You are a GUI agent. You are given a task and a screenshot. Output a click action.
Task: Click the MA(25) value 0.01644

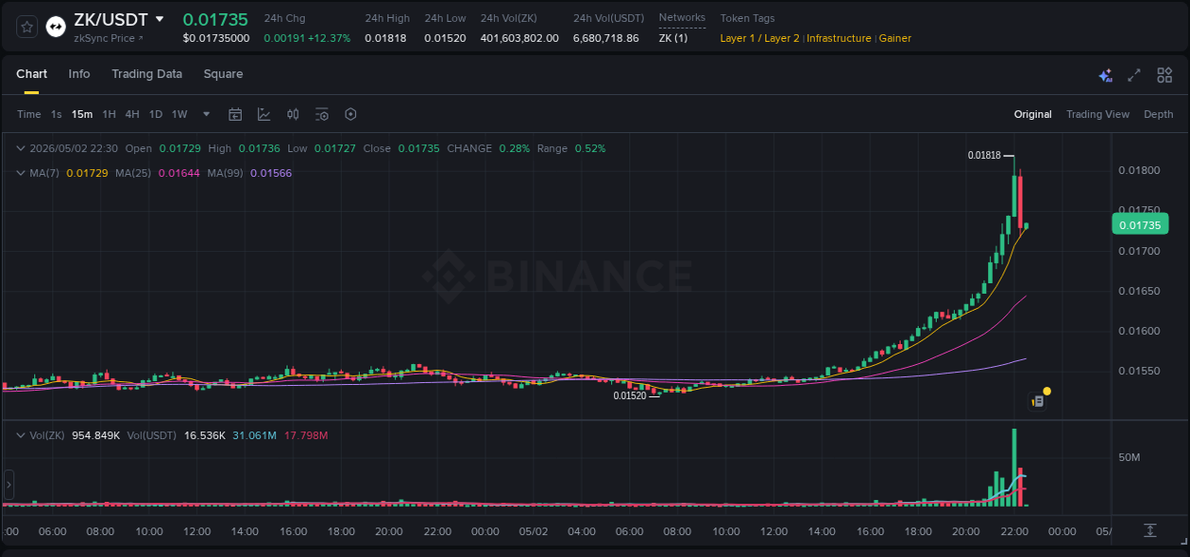(x=179, y=173)
